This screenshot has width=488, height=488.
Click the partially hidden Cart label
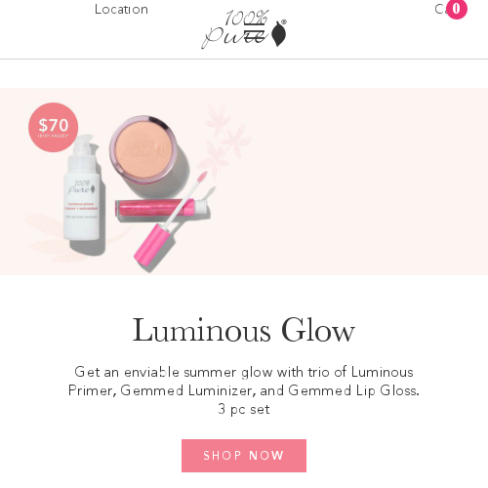tap(440, 10)
